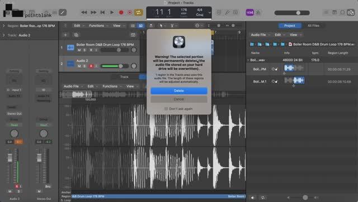Expand the Track inspector disclosure triangle
Viewport: 358px width, 202px height.
(3, 35)
